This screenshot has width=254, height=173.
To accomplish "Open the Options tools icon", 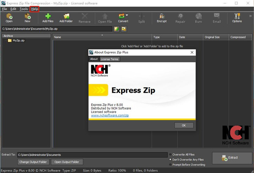I will click(x=237, y=18).
